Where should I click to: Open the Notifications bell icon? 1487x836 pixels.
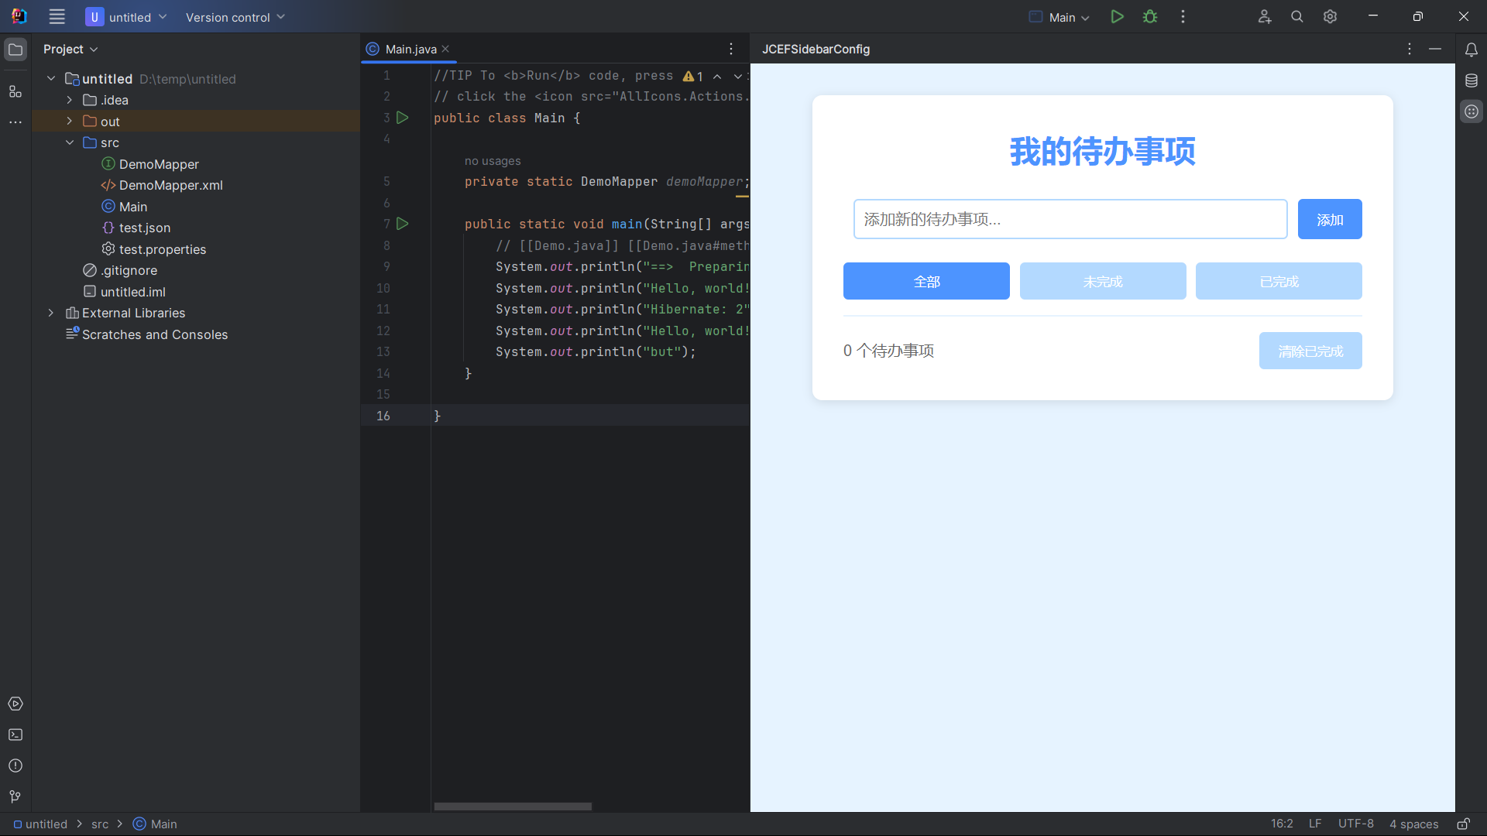click(x=1472, y=50)
